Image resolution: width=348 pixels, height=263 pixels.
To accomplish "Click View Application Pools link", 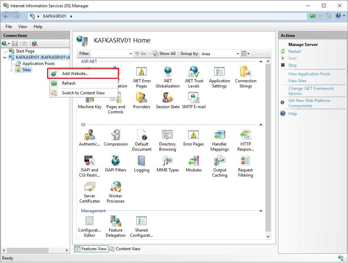I will (309, 74).
